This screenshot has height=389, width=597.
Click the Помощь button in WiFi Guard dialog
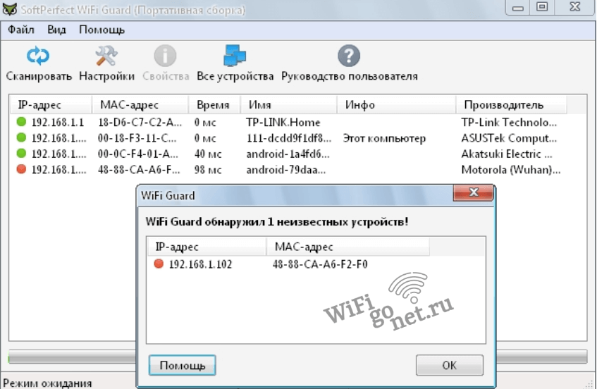coord(182,366)
